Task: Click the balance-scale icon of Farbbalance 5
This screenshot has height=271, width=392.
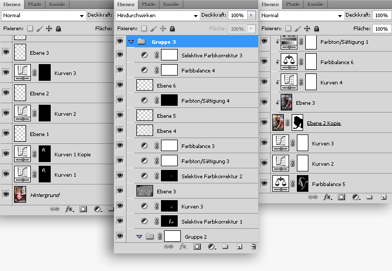Action: [281, 184]
